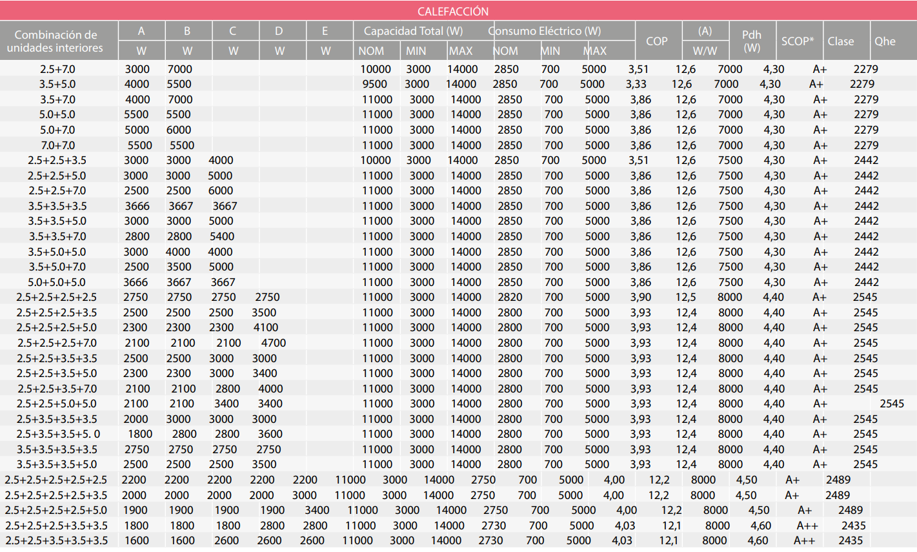Select the 5400 value in the 3.5+3.5+7.0 row
Screen dimensions: 917x552
[x=222, y=236]
